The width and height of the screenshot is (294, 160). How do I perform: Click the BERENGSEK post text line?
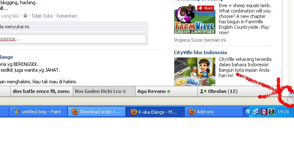click(19, 64)
